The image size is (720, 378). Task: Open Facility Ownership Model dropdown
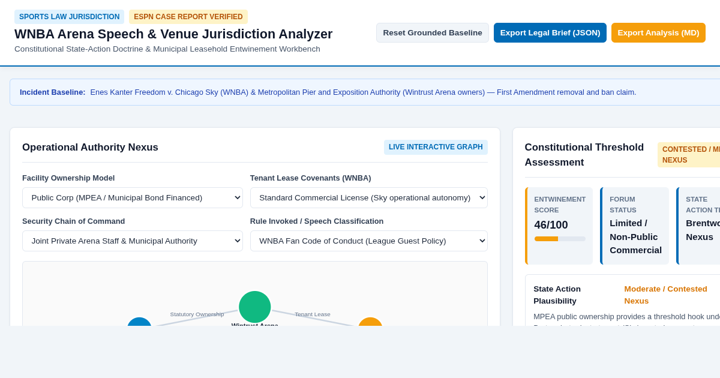click(x=133, y=197)
